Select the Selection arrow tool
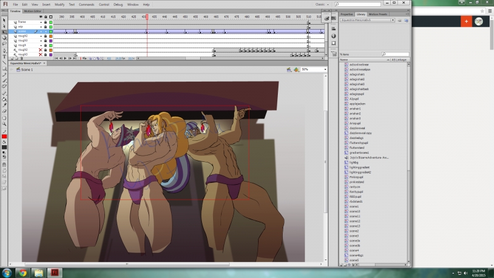494x278 pixels. pos(4,21)
